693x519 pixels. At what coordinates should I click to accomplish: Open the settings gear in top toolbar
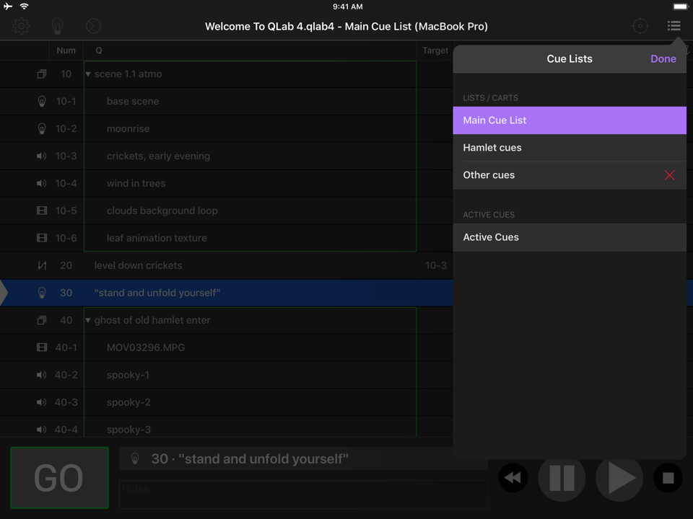click(x=22, y=27)
